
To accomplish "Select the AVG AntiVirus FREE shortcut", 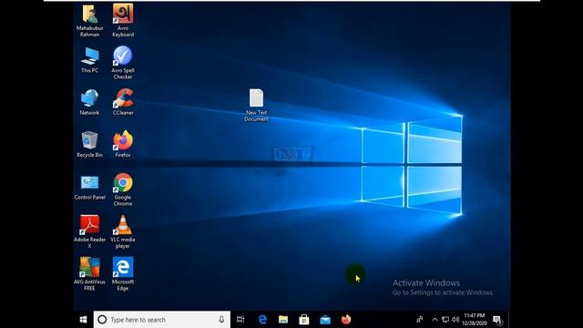I will (x=89, y=274).
